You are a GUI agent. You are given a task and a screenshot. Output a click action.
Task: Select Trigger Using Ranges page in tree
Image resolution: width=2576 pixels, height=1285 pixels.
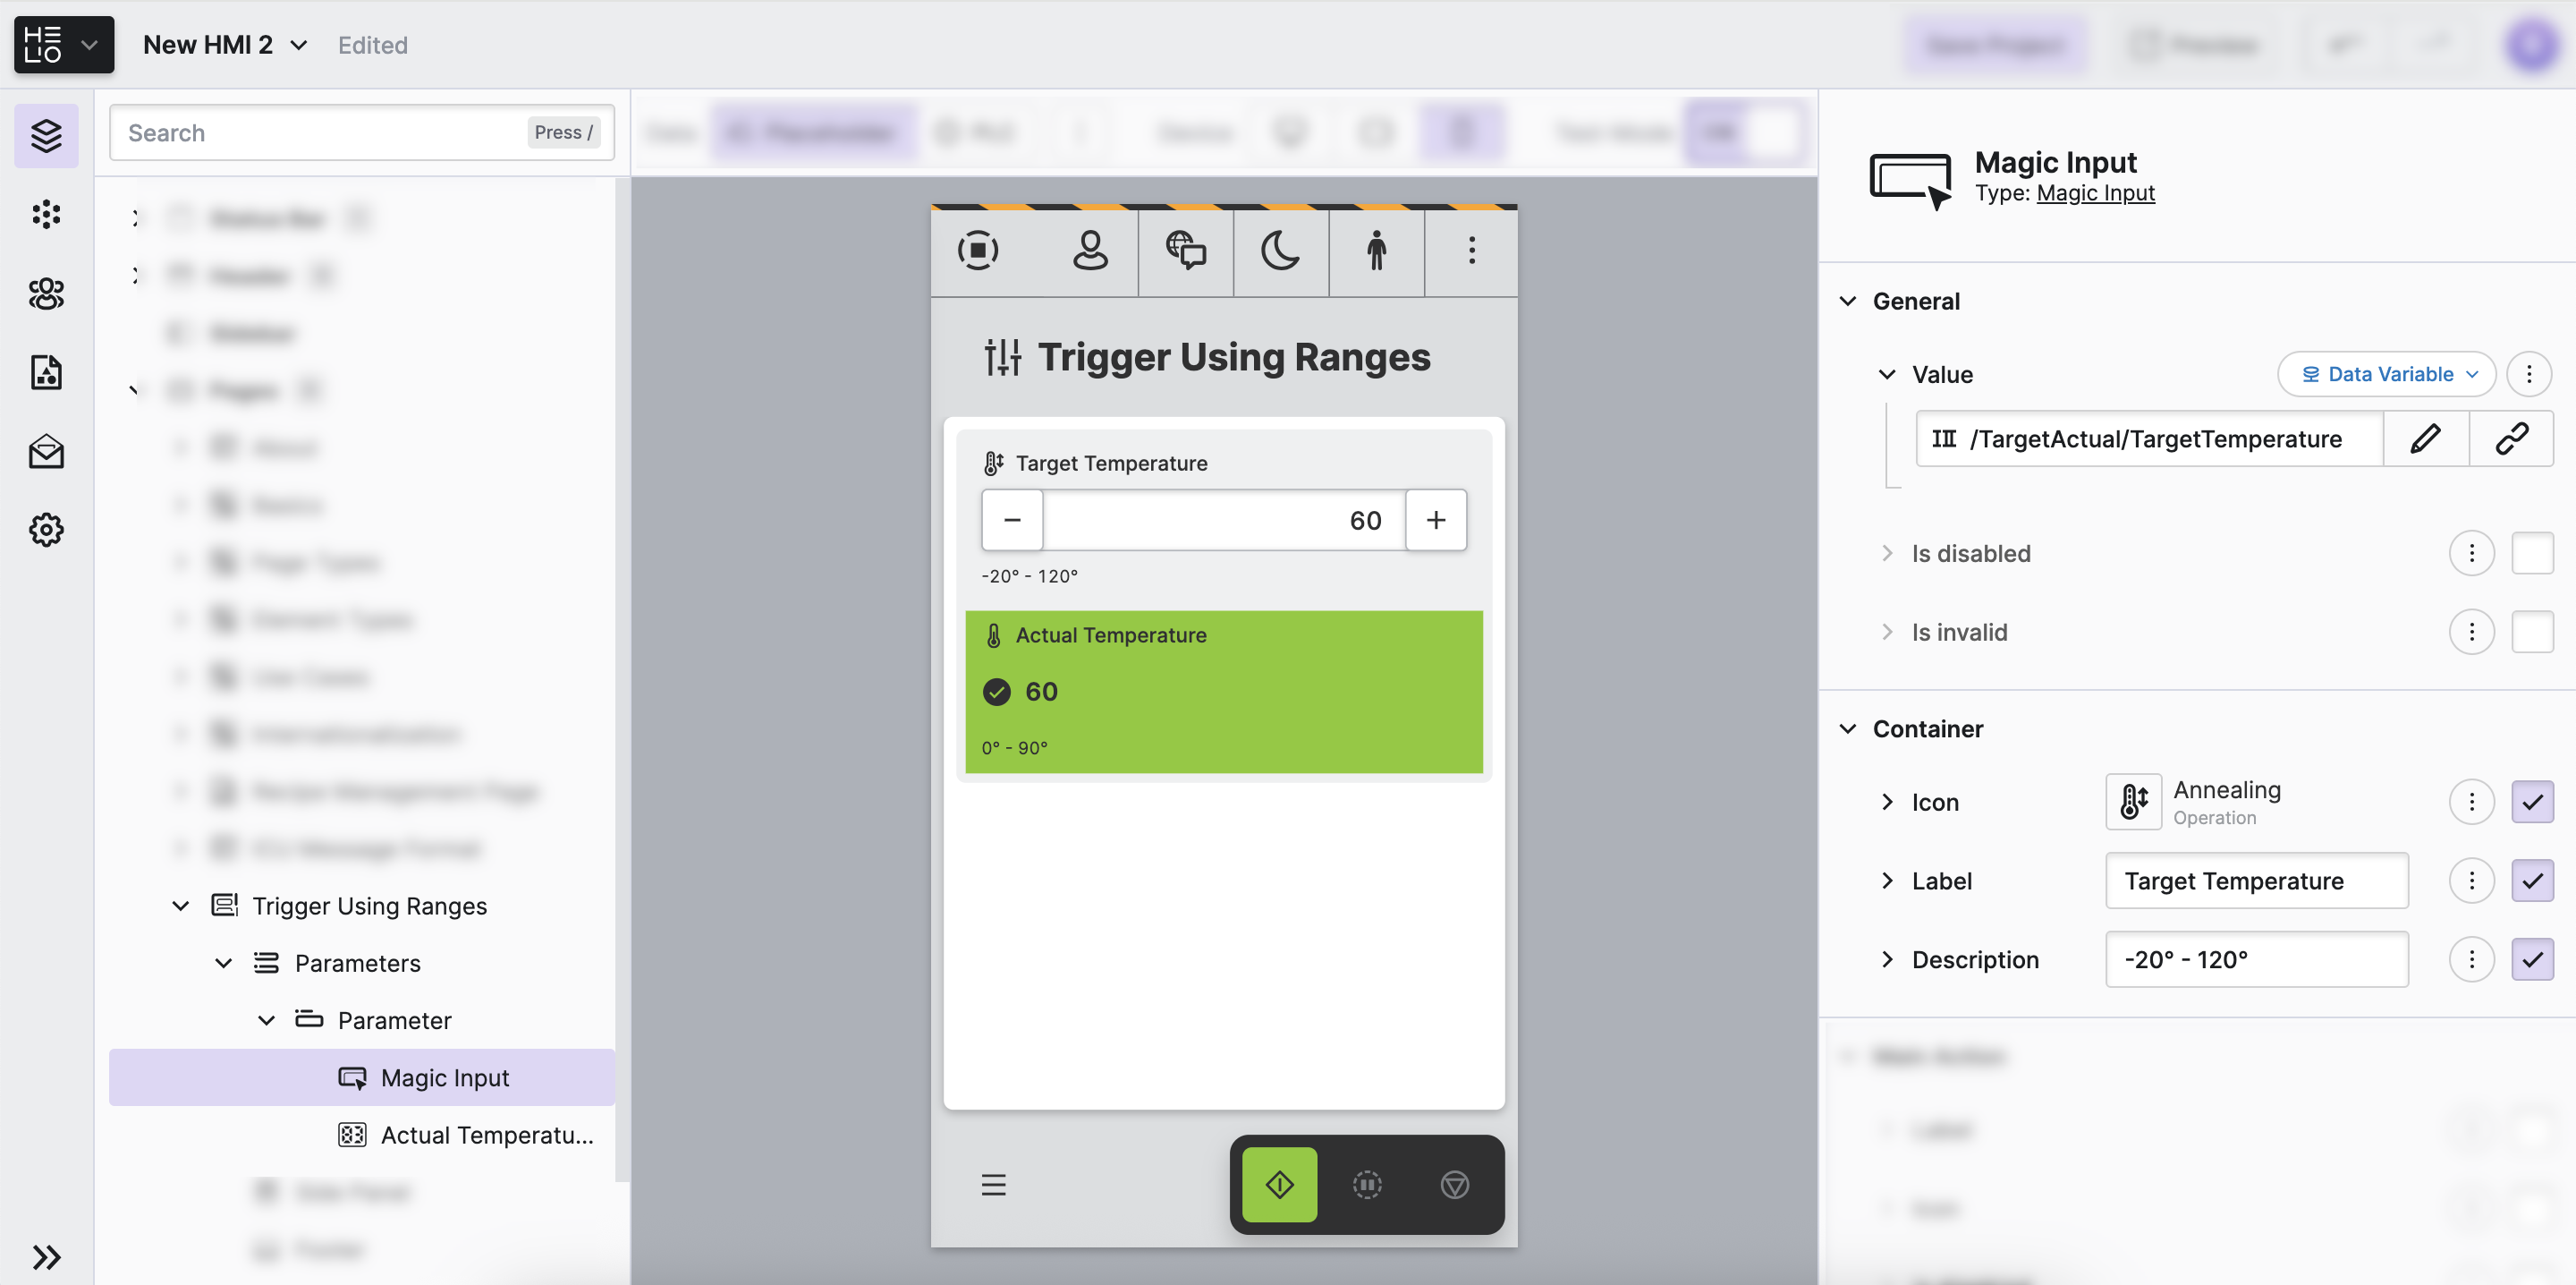point(369,906)
